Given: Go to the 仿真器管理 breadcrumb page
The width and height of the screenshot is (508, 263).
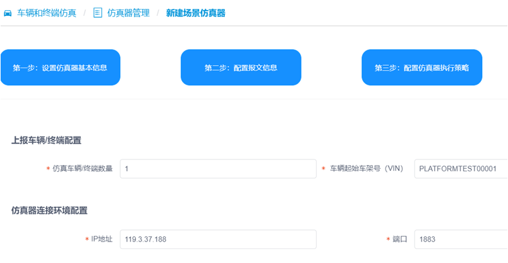Looking at the screenshot, I should click(x=128, y=13).
